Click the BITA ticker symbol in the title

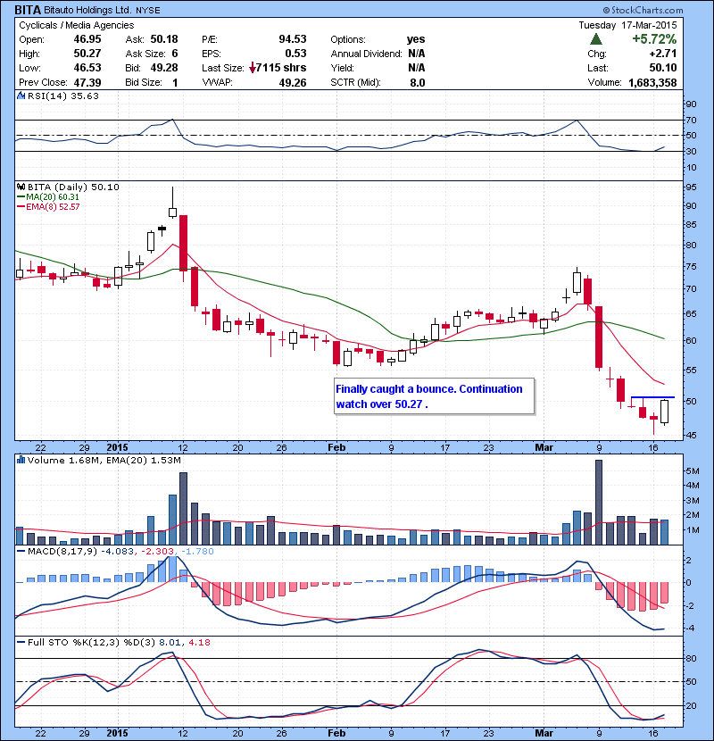point(28,10)
